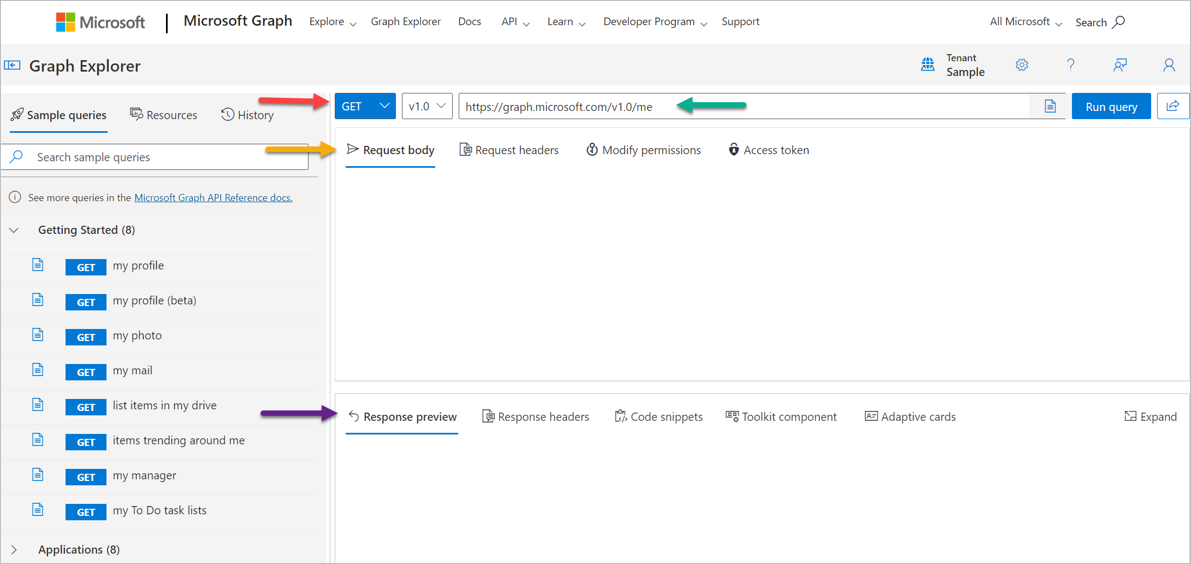Open the GET method dropdown
The height and width of the screenshot is (564, 1191).
point(365,106)
